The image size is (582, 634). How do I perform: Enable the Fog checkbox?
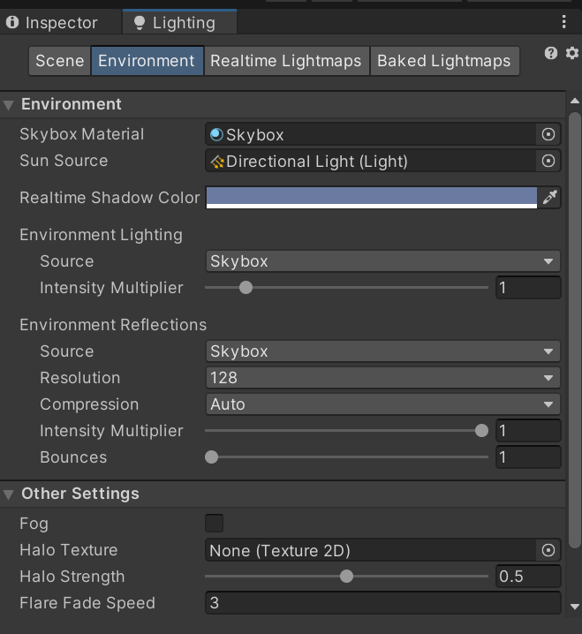pos(214,524)
